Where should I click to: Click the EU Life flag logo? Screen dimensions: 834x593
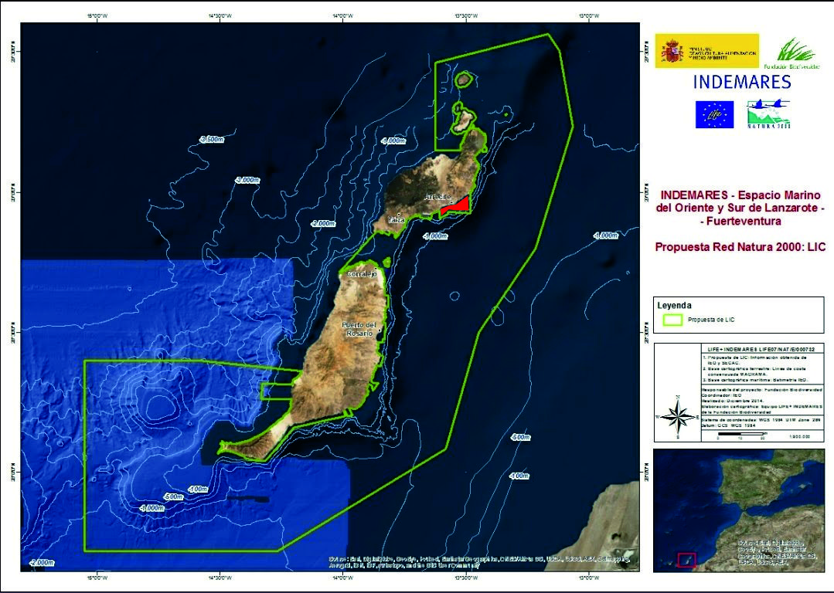coord(714,114)
